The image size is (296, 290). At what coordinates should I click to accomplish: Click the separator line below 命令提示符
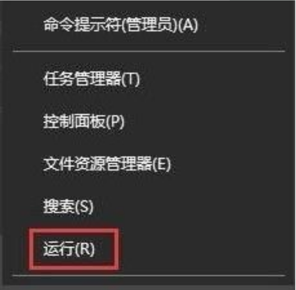(x=149, y=51)
